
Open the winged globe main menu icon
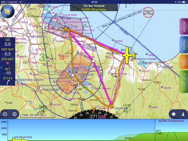(x=8, y=11)
